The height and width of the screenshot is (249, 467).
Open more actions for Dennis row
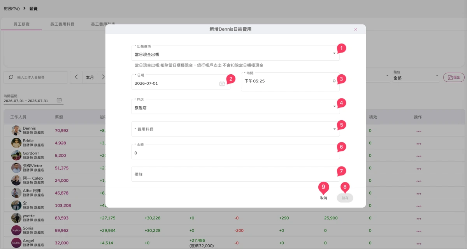(x=419, y=131)
